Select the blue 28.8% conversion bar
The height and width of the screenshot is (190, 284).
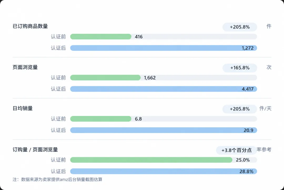click(x=164, y=171)
